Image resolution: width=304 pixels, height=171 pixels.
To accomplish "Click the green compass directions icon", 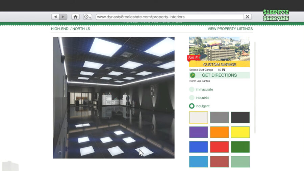I will click(193, 75).
